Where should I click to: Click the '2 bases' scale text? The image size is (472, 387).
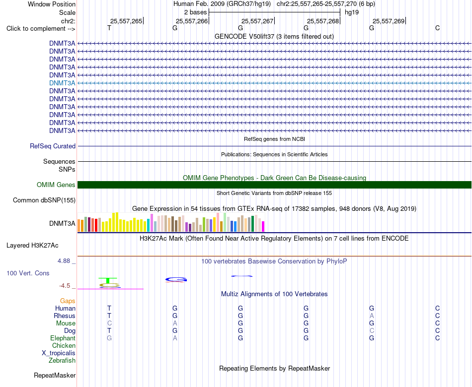click(196, 12)
